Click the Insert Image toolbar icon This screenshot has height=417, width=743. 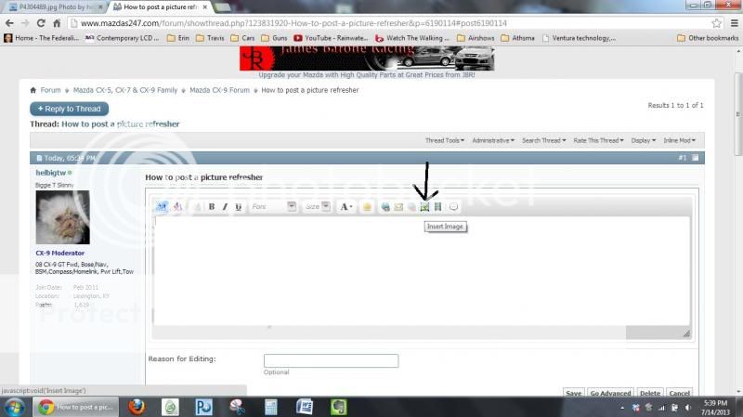pos(424,207)
